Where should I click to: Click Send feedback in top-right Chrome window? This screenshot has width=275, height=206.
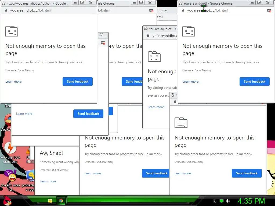point(255,82)
